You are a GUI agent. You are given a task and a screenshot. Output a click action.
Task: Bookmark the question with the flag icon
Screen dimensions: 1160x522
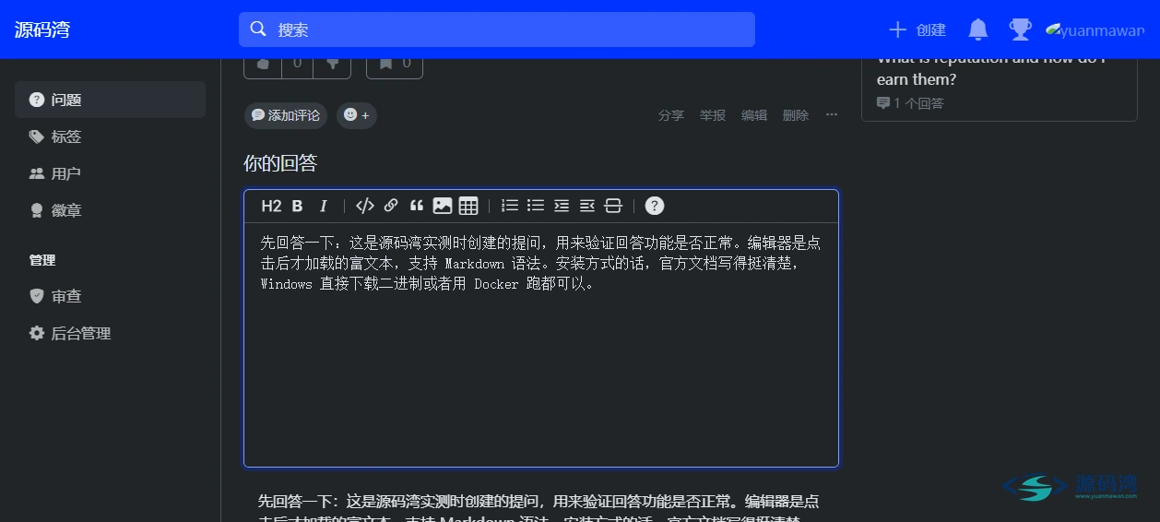click(395, 65)
